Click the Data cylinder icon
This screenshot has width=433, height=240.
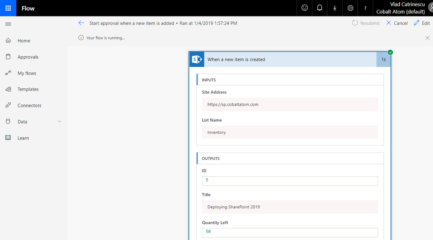point(8,121)
